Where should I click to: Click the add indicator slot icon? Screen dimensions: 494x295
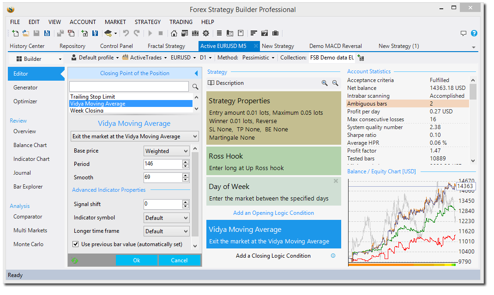pyautogui.click(x=84, y=33)
